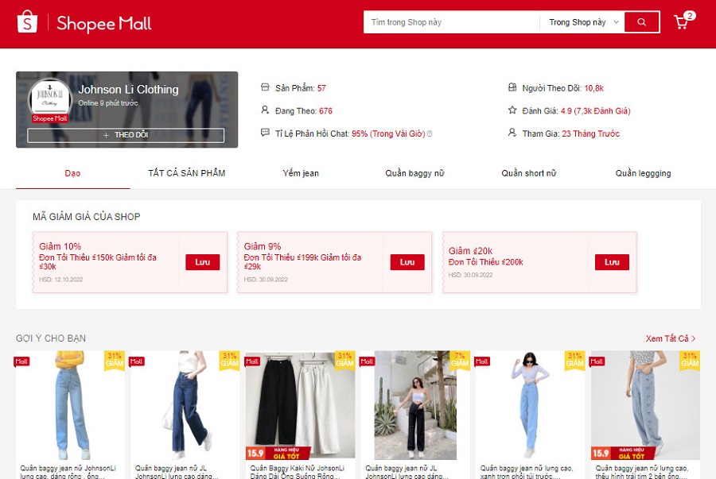Open the shopping cart
This screenshot has height=479, width=716.
[682, 22]
